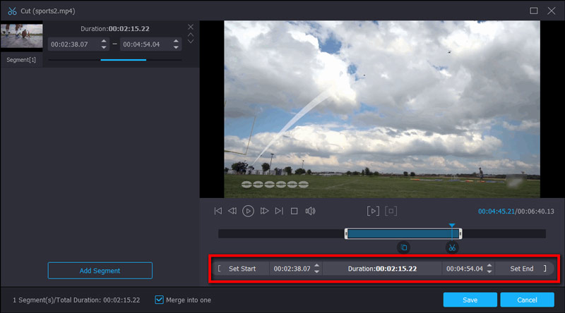Screen dimensions: 565x313
Task: Click the copy segment icon below the timeline
Action: pos(403,247)
